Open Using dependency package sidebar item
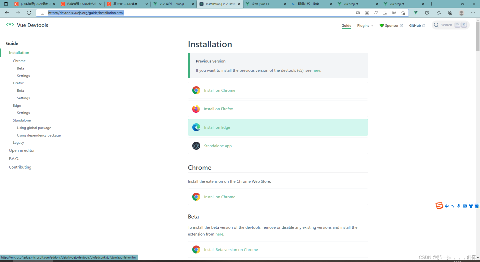The image size is (480, 262). (x=39, y=135)
